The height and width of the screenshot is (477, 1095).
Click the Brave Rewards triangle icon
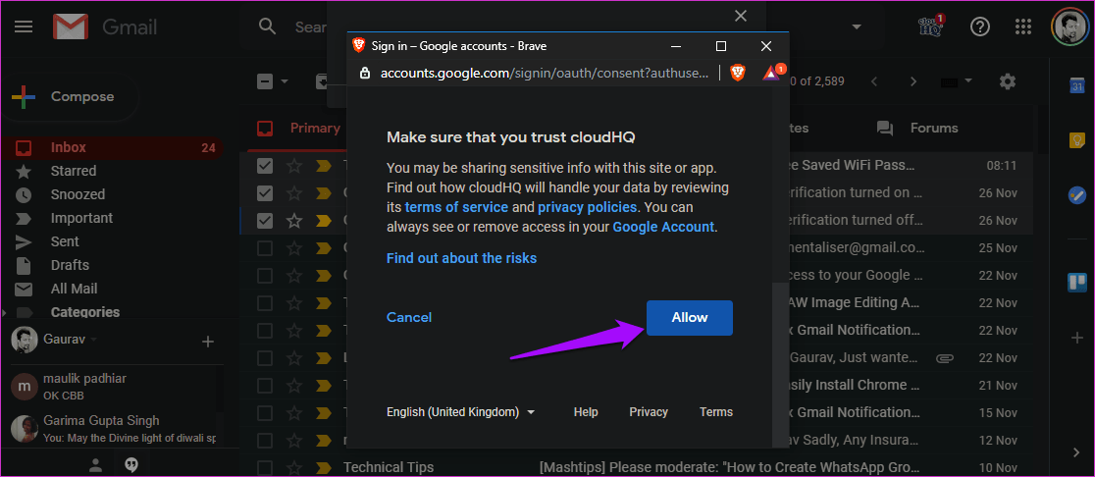point(773,72)
